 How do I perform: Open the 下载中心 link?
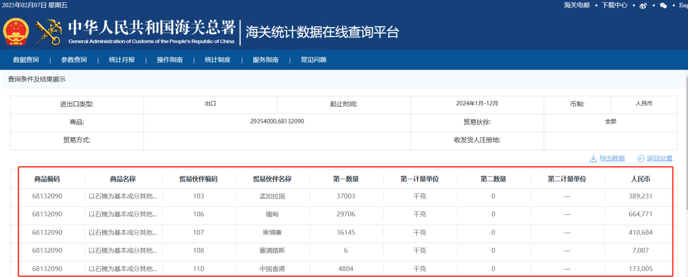614,5
